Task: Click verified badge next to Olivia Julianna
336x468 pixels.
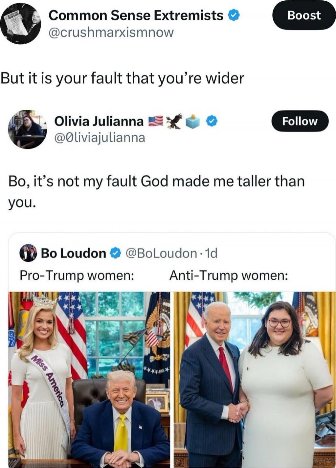Action: click(x=212, y=122)
